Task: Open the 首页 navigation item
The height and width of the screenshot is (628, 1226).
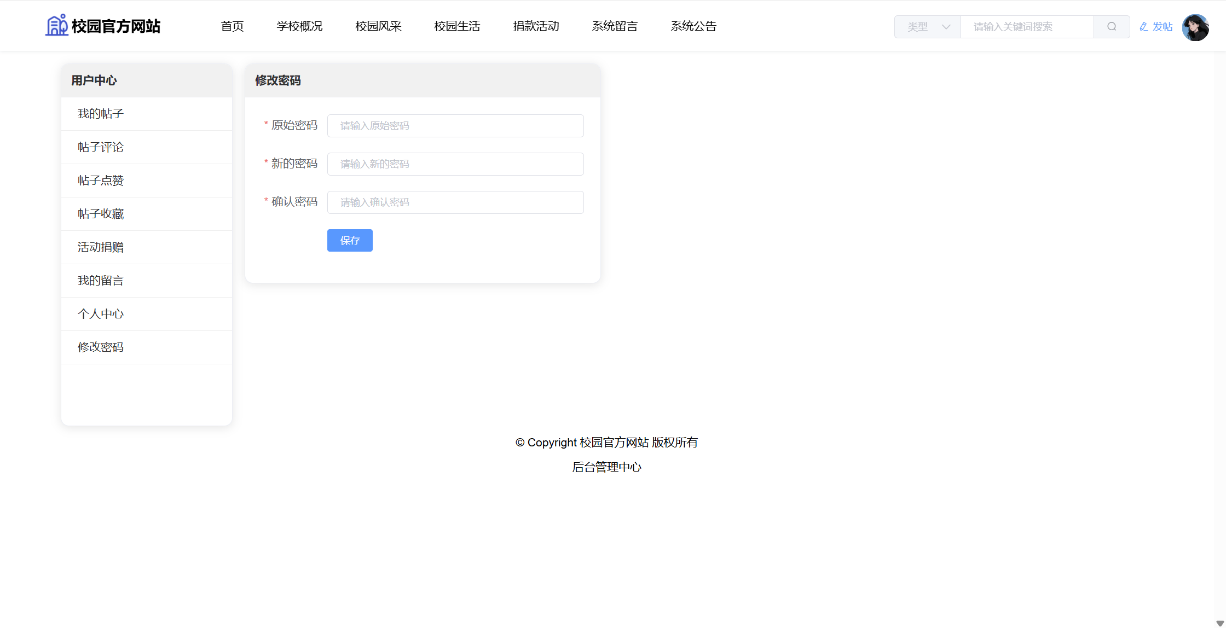Action: coord(232,26)
